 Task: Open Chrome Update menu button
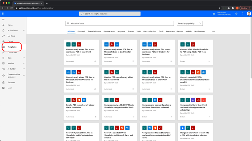245,8
